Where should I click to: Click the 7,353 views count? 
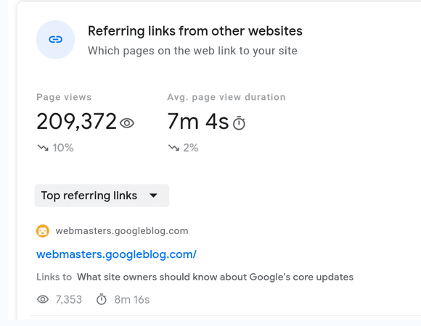tap(69, 299)
